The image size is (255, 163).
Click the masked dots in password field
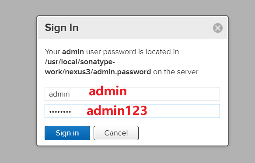(x=60, y=111)
